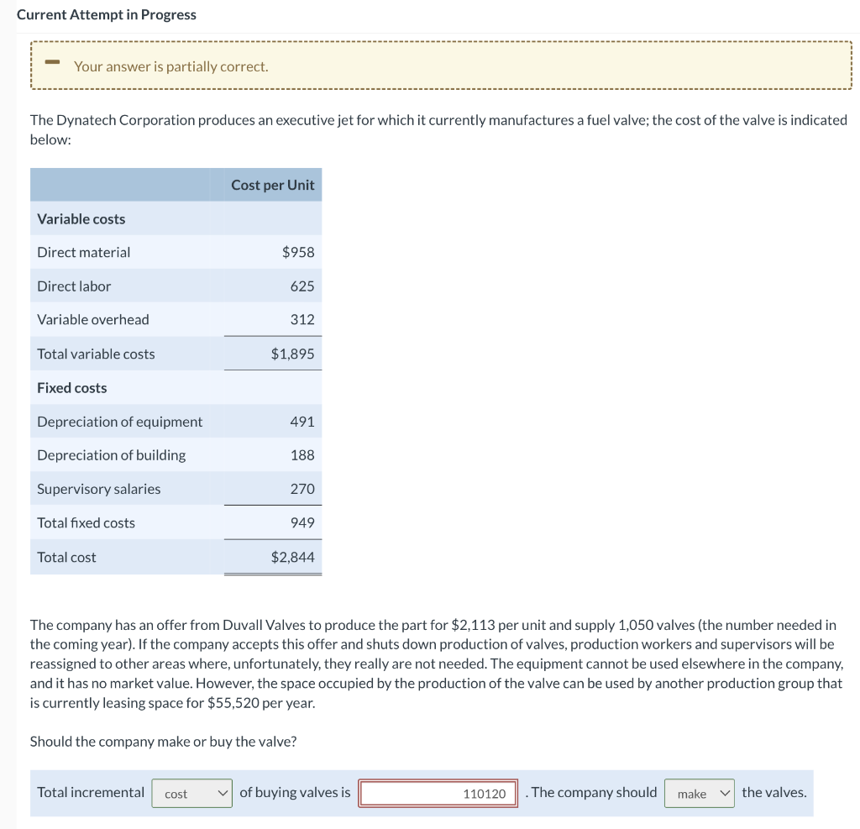Click the 'Direct labor' row label

(74, 286)
